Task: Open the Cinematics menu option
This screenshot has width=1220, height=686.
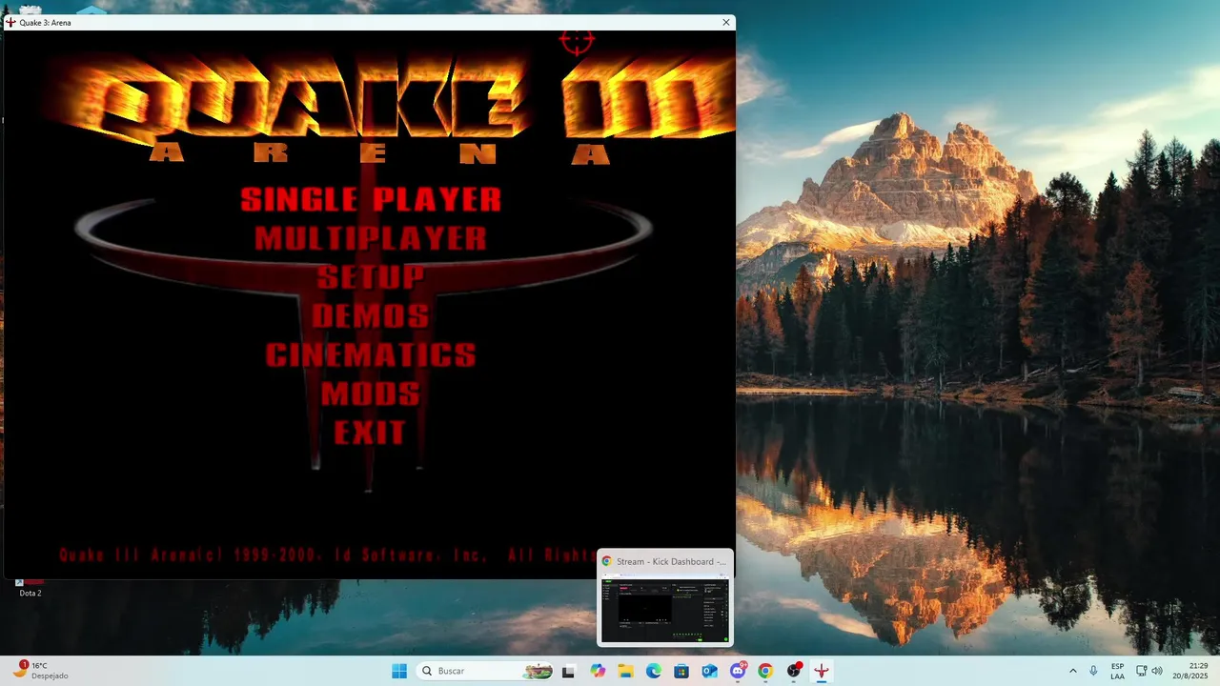Action: pos(371,354)
